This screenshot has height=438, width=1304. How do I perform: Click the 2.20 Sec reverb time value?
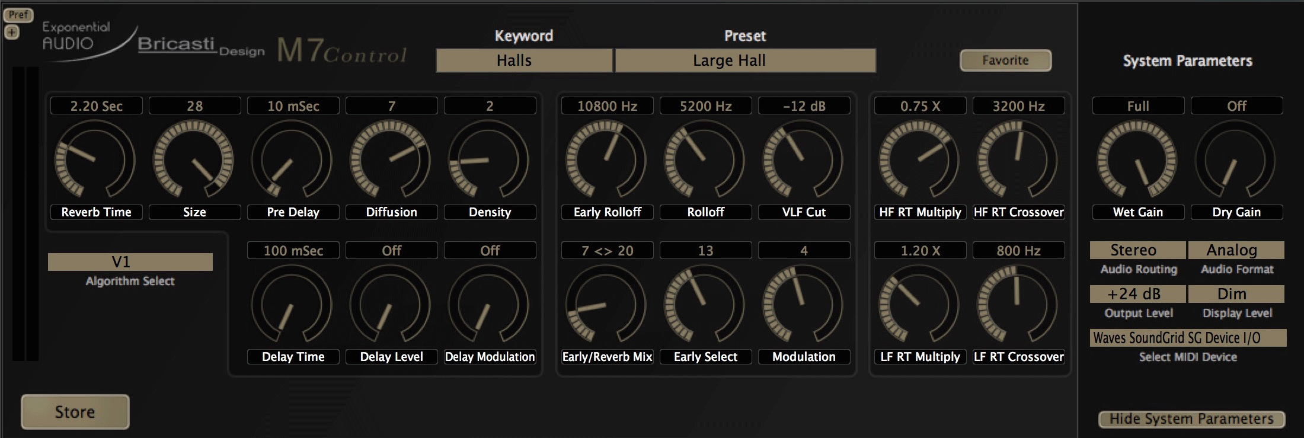click(97, 106)
